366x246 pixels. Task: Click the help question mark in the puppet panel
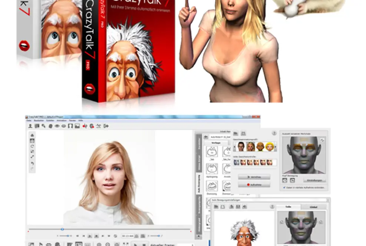[x=274, y=133]
